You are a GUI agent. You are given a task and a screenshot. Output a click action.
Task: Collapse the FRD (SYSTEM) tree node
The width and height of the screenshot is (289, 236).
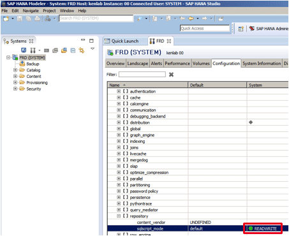[x=8, y=57]
